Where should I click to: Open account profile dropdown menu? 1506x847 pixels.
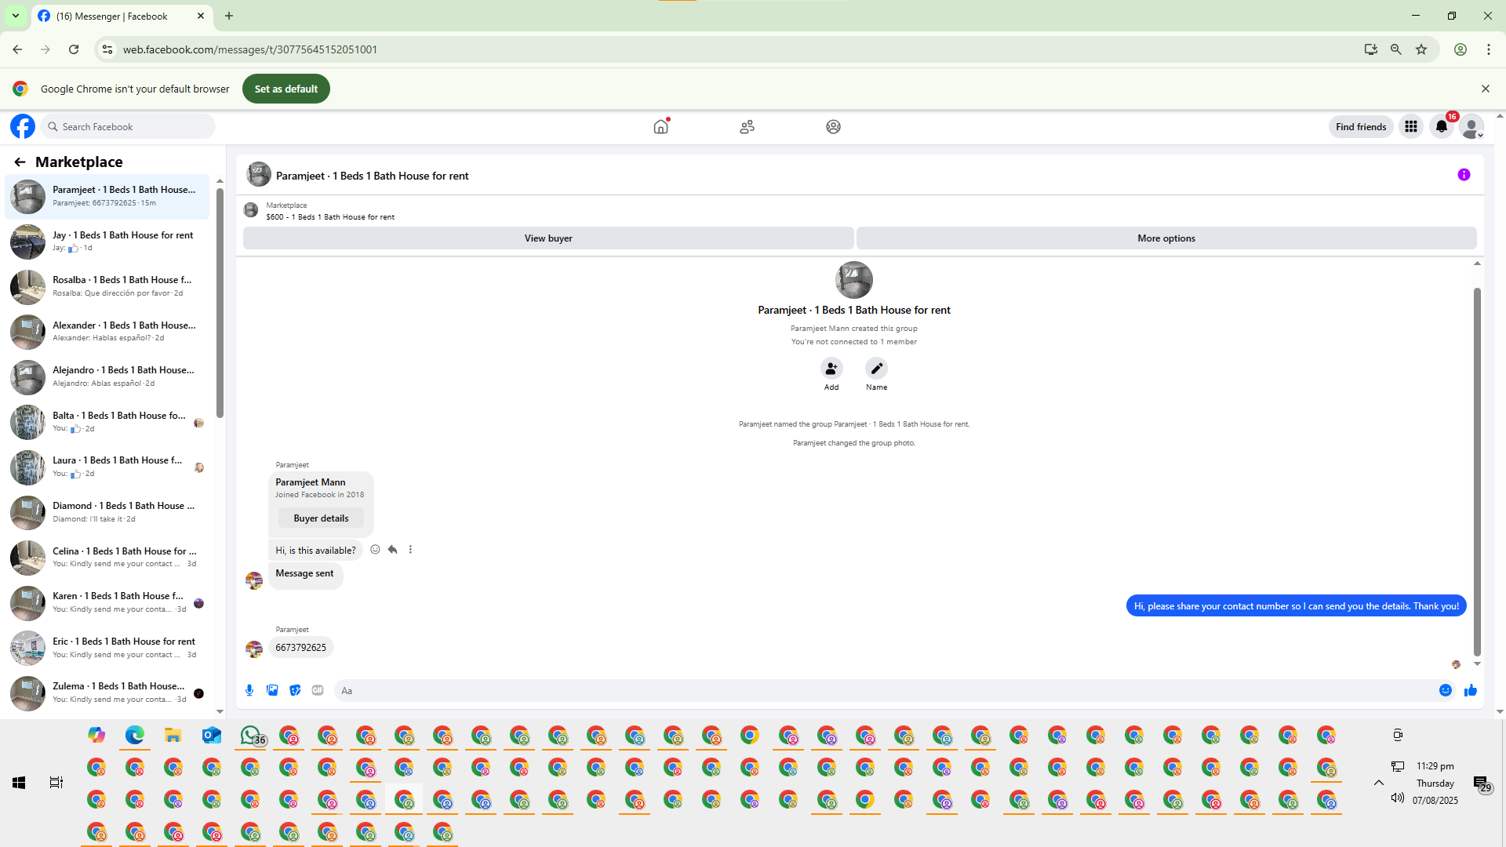click(1471, 126)
